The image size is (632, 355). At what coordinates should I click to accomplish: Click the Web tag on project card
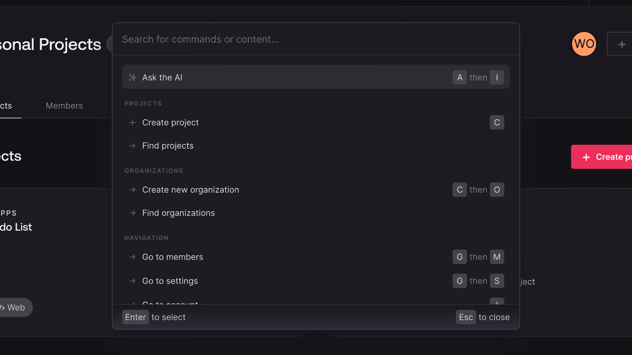click(x=14, y=307)
